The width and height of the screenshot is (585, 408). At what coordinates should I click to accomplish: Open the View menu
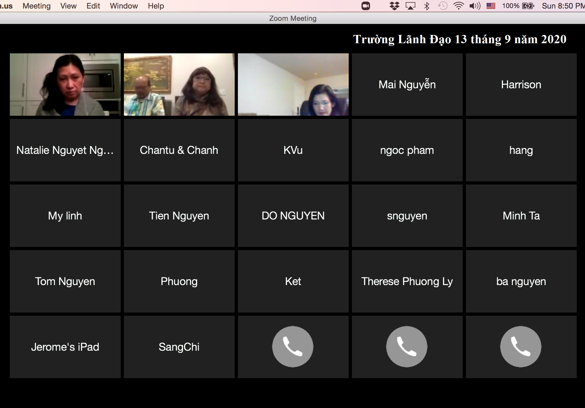[x=68, y=6]
